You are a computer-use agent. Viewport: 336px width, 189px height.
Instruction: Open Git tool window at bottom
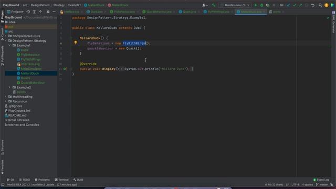[10, 180]
